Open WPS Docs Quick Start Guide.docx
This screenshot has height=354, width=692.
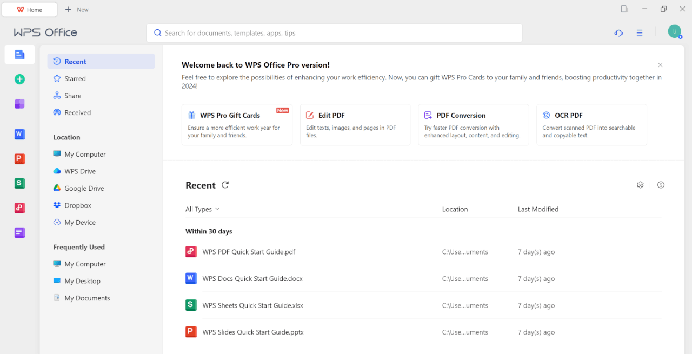[x=252, y=279]
